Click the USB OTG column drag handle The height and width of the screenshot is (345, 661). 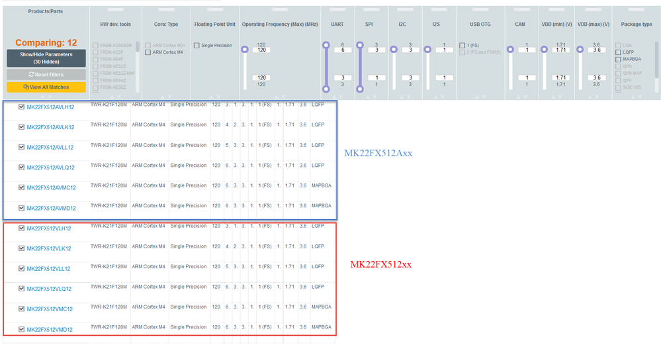480,9
